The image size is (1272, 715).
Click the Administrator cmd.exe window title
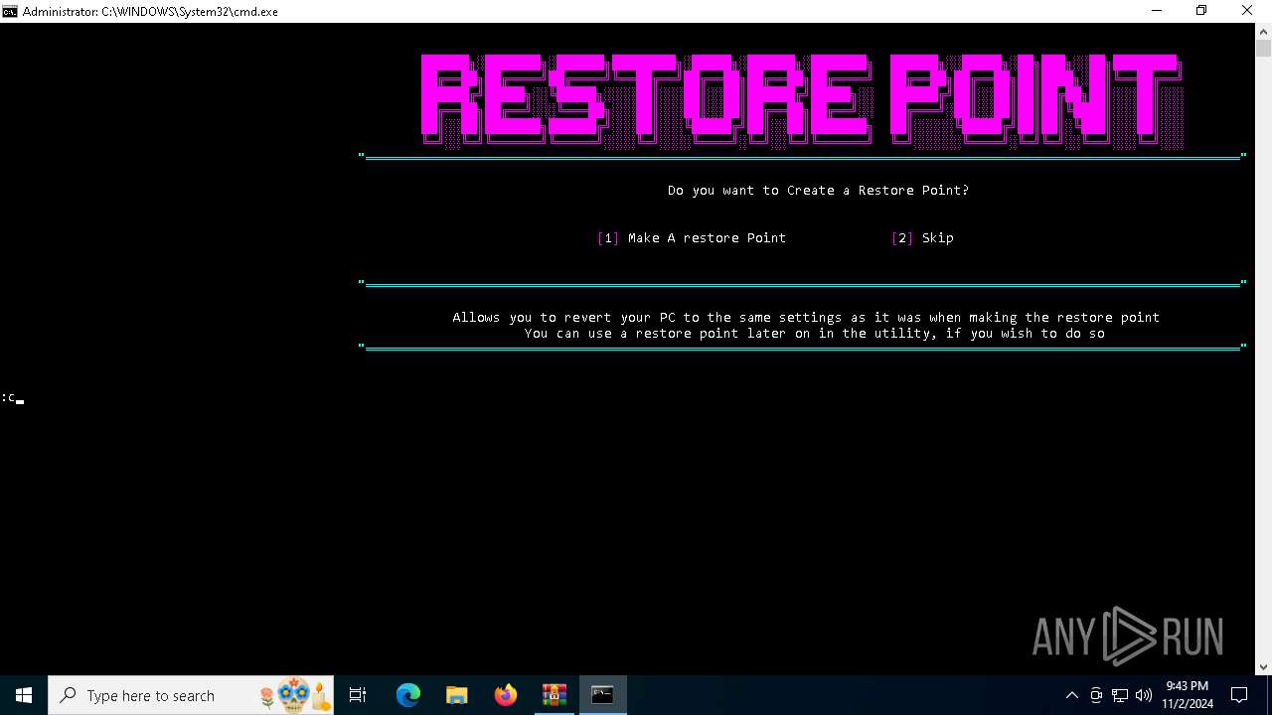(x=150, y=12)
